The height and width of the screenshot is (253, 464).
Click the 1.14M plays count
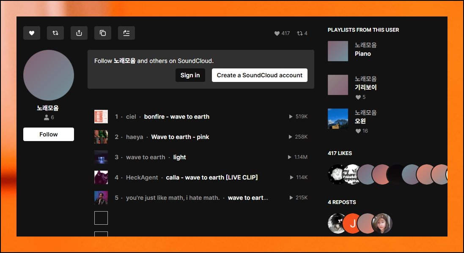click(x=298, y=157)
